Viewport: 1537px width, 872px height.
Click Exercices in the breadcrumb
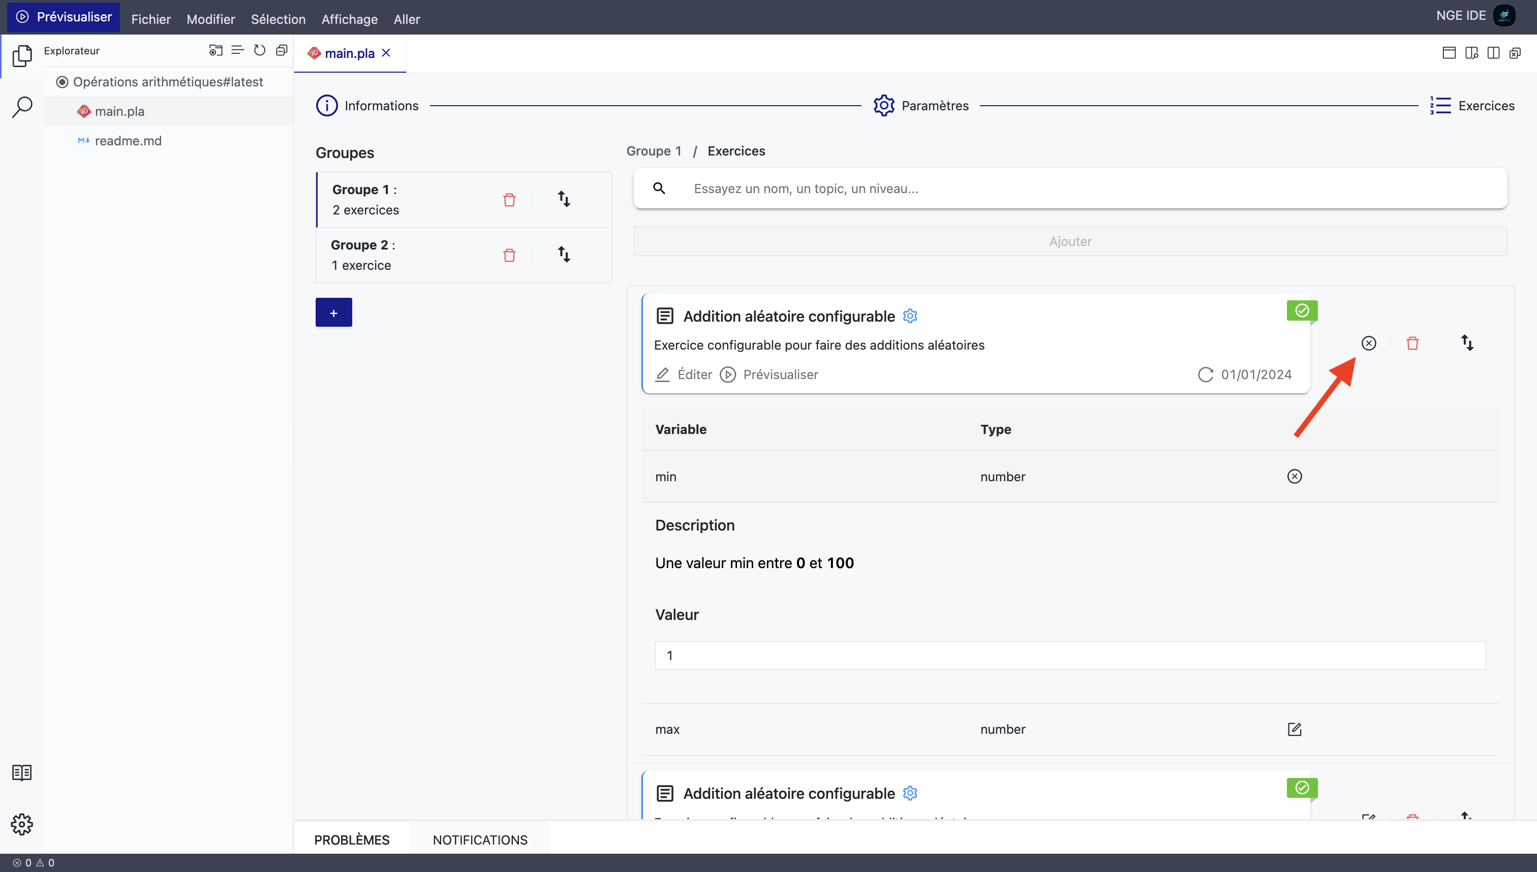pos(736,151)
